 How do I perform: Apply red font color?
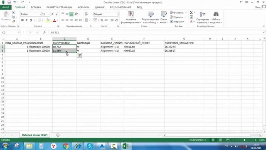(x=54, y=20)
